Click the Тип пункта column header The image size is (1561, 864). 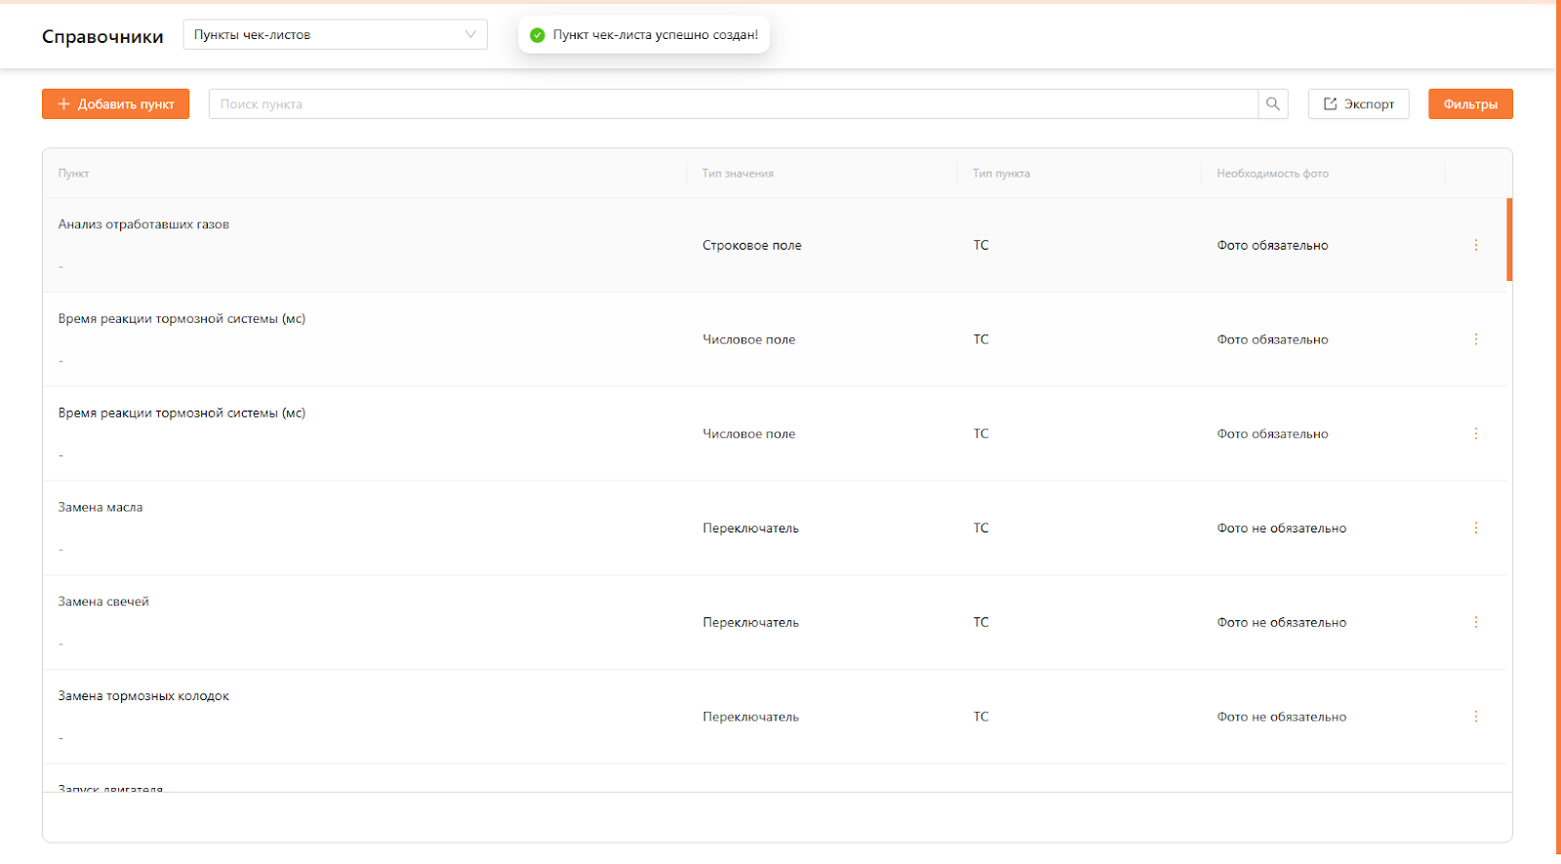point(1001,174)
